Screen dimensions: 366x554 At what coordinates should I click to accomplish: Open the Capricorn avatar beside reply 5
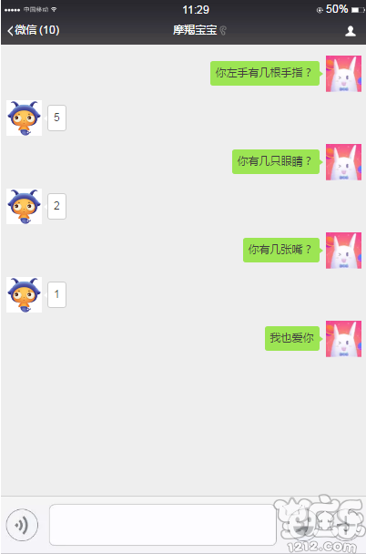click(x=24, y=118)
